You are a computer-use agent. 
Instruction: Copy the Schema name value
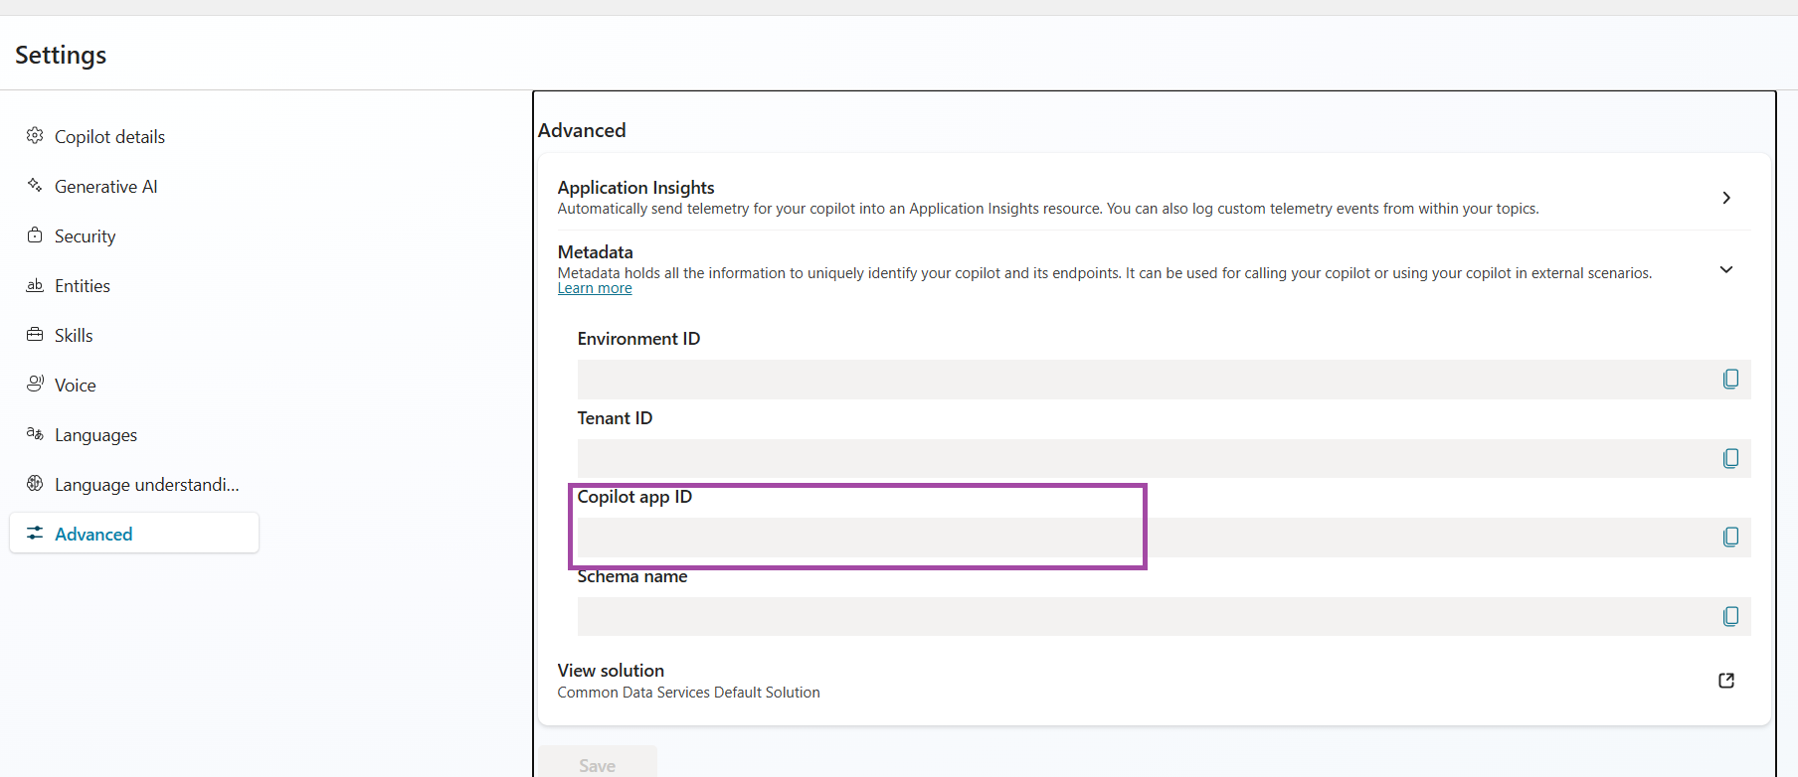[x=1730, y=616]
